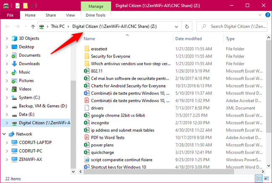Select the erasetest folder icon
The image size is (272, 183).
click(87, 49)
